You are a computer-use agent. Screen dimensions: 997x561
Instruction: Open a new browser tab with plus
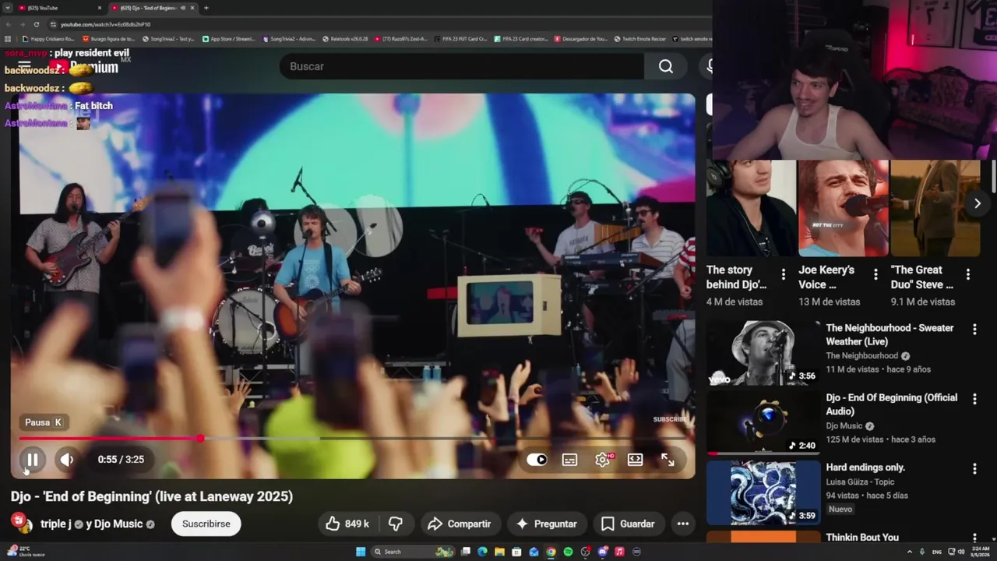point(206,8)
